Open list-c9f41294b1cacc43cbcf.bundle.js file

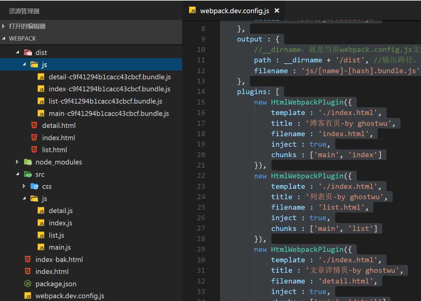coord(105,101)
